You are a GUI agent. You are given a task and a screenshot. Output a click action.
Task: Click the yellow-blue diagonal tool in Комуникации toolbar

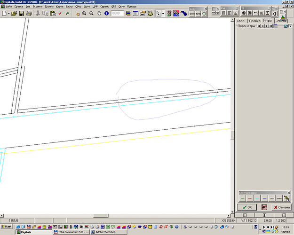[x=286, y=198]
